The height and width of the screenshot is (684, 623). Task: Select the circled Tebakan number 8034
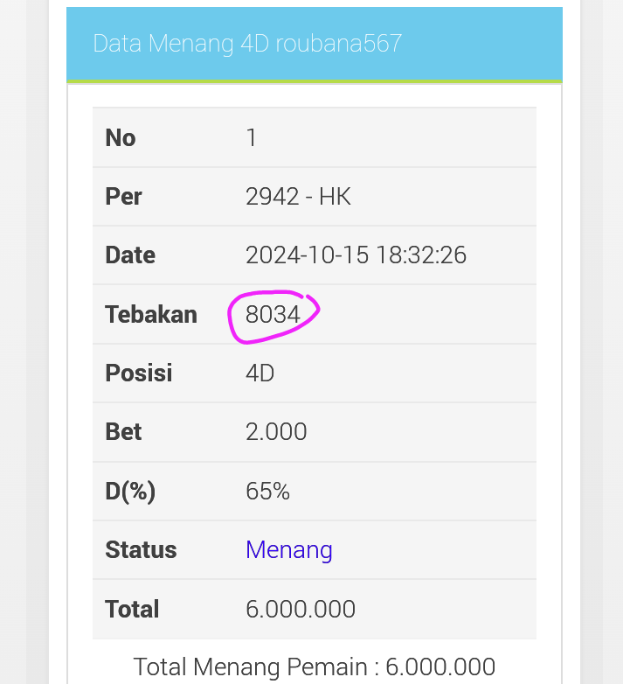click(x=273, y=315)
